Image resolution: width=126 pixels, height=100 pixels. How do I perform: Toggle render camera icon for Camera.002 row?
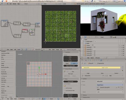point(123,49)
